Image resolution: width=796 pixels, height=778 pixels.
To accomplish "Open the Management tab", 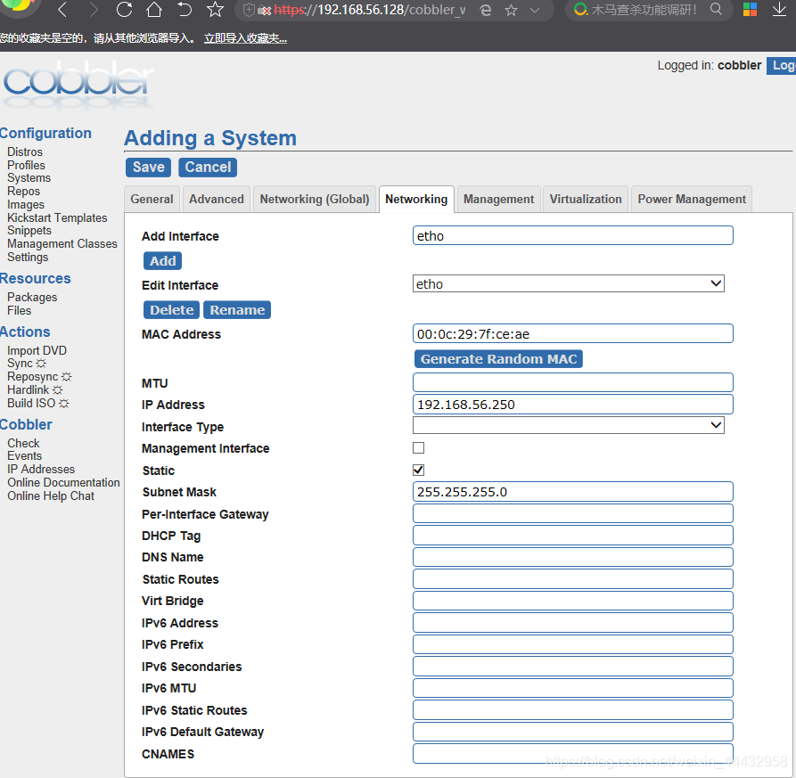I will (498, 199).
